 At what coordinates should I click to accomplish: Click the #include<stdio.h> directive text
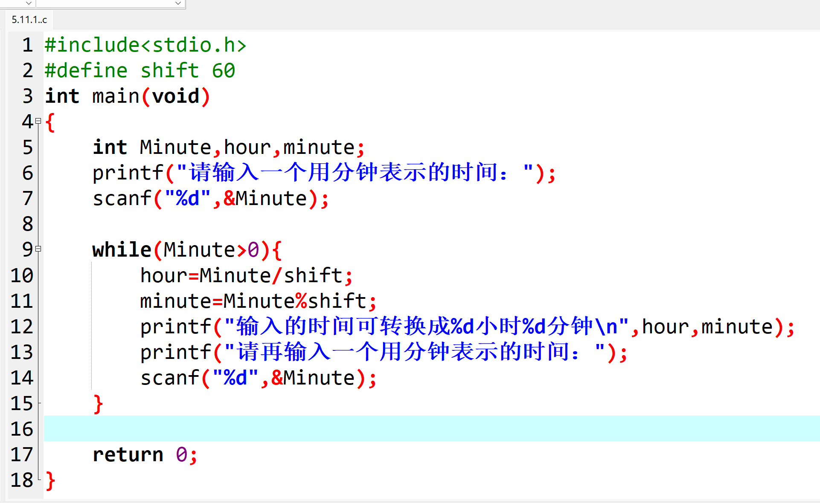[145, 45]
